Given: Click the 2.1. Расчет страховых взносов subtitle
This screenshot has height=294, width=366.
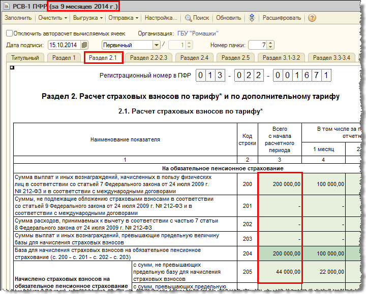Looking at the screenshot, I should (x=191, y=112).
